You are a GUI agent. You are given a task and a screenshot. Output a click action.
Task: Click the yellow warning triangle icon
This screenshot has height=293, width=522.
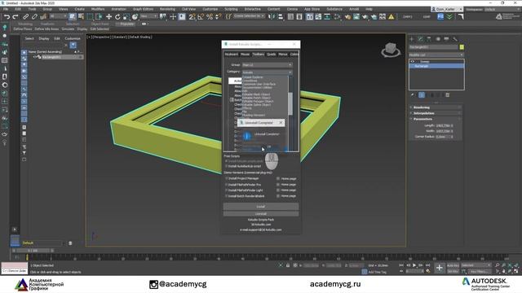pos(391,16)
